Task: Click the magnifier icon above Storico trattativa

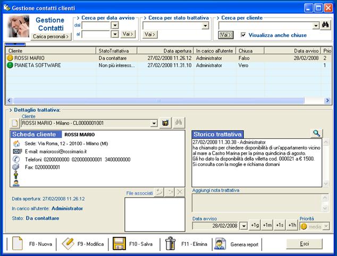Action: (x=317, y=134)
